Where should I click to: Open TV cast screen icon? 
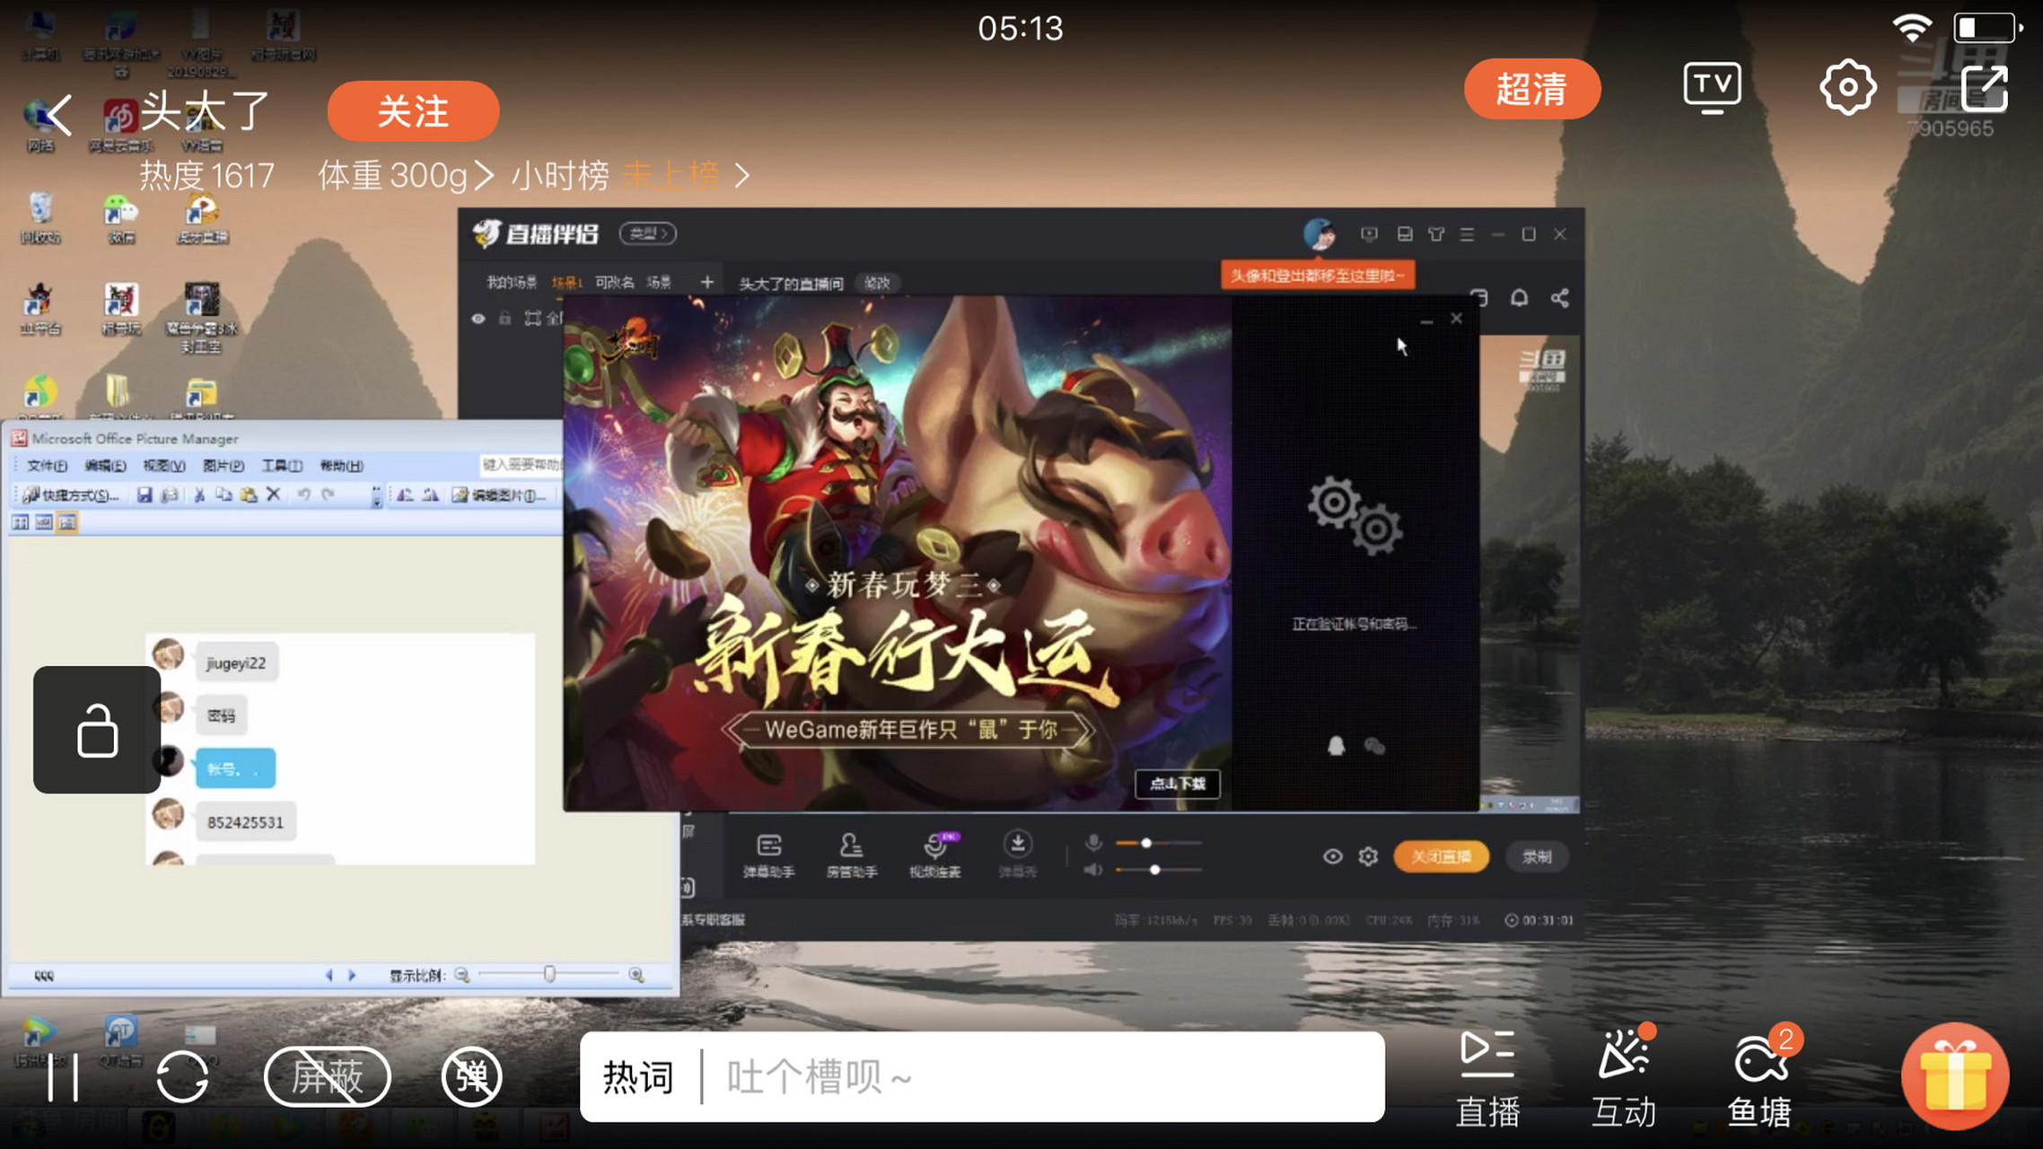(x=1711, y=88)
